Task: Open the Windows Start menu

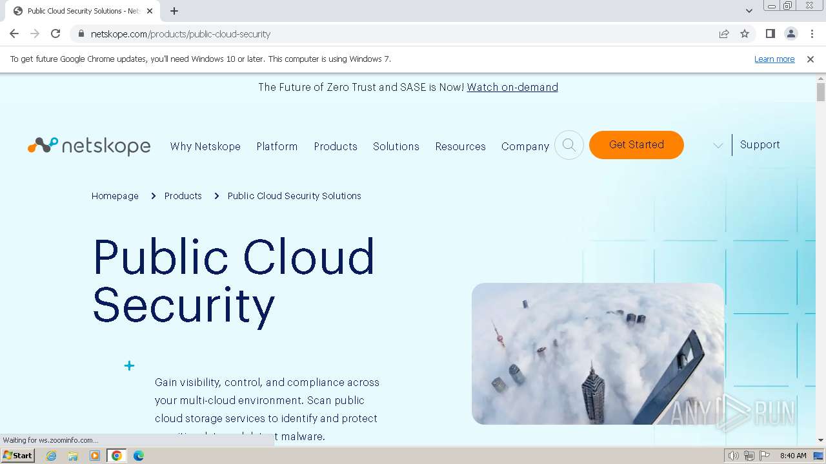Action: click(x=17, y=455)
